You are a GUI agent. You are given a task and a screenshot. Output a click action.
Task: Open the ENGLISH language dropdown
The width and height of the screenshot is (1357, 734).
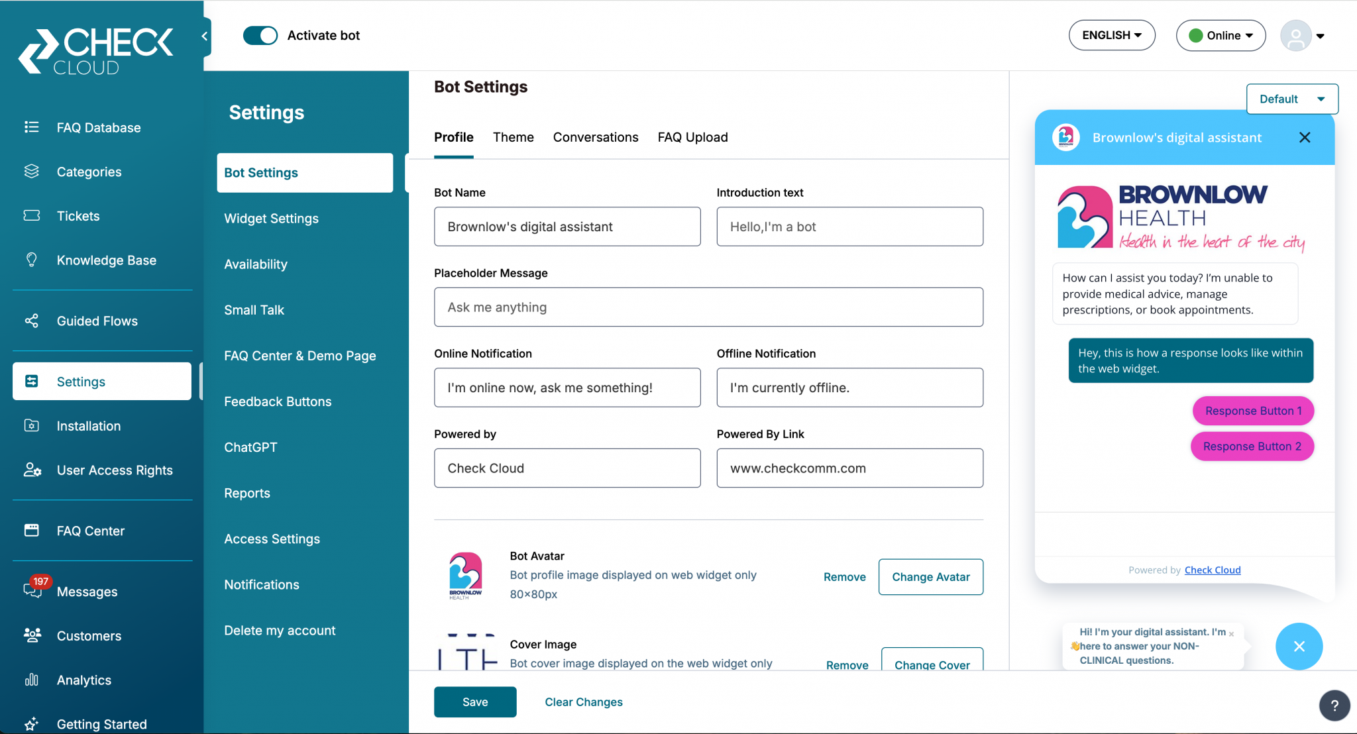1111,36
